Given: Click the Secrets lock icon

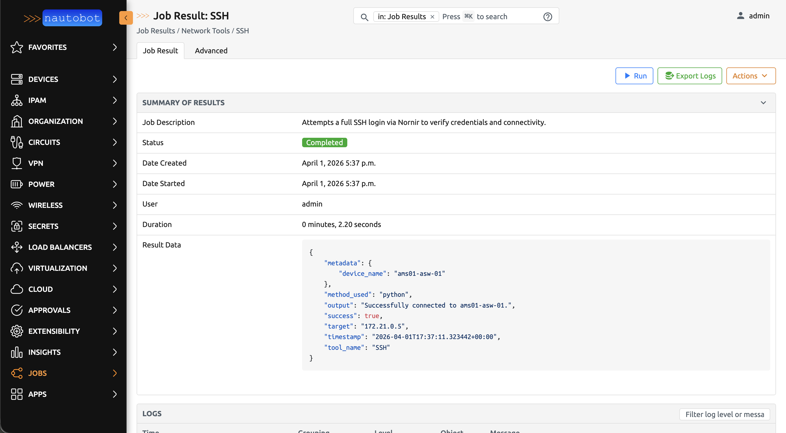Looking at the screenshot, I should (17, 226).
